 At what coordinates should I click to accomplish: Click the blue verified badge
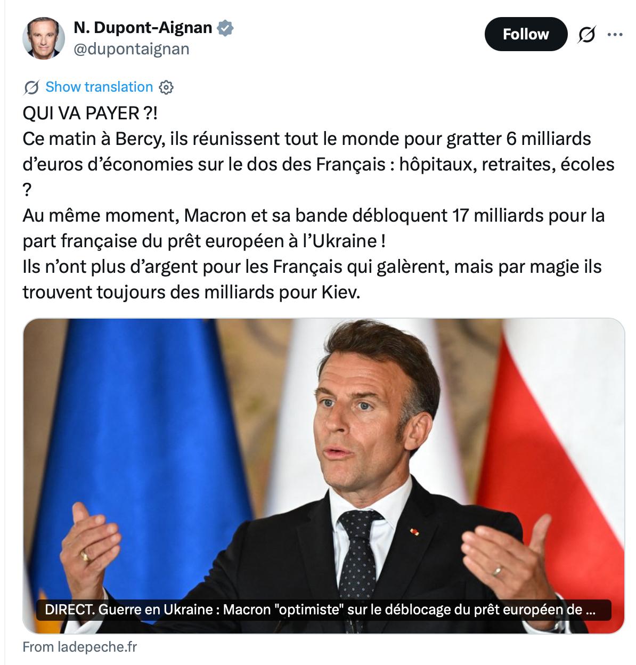click(x=225, y=27)
